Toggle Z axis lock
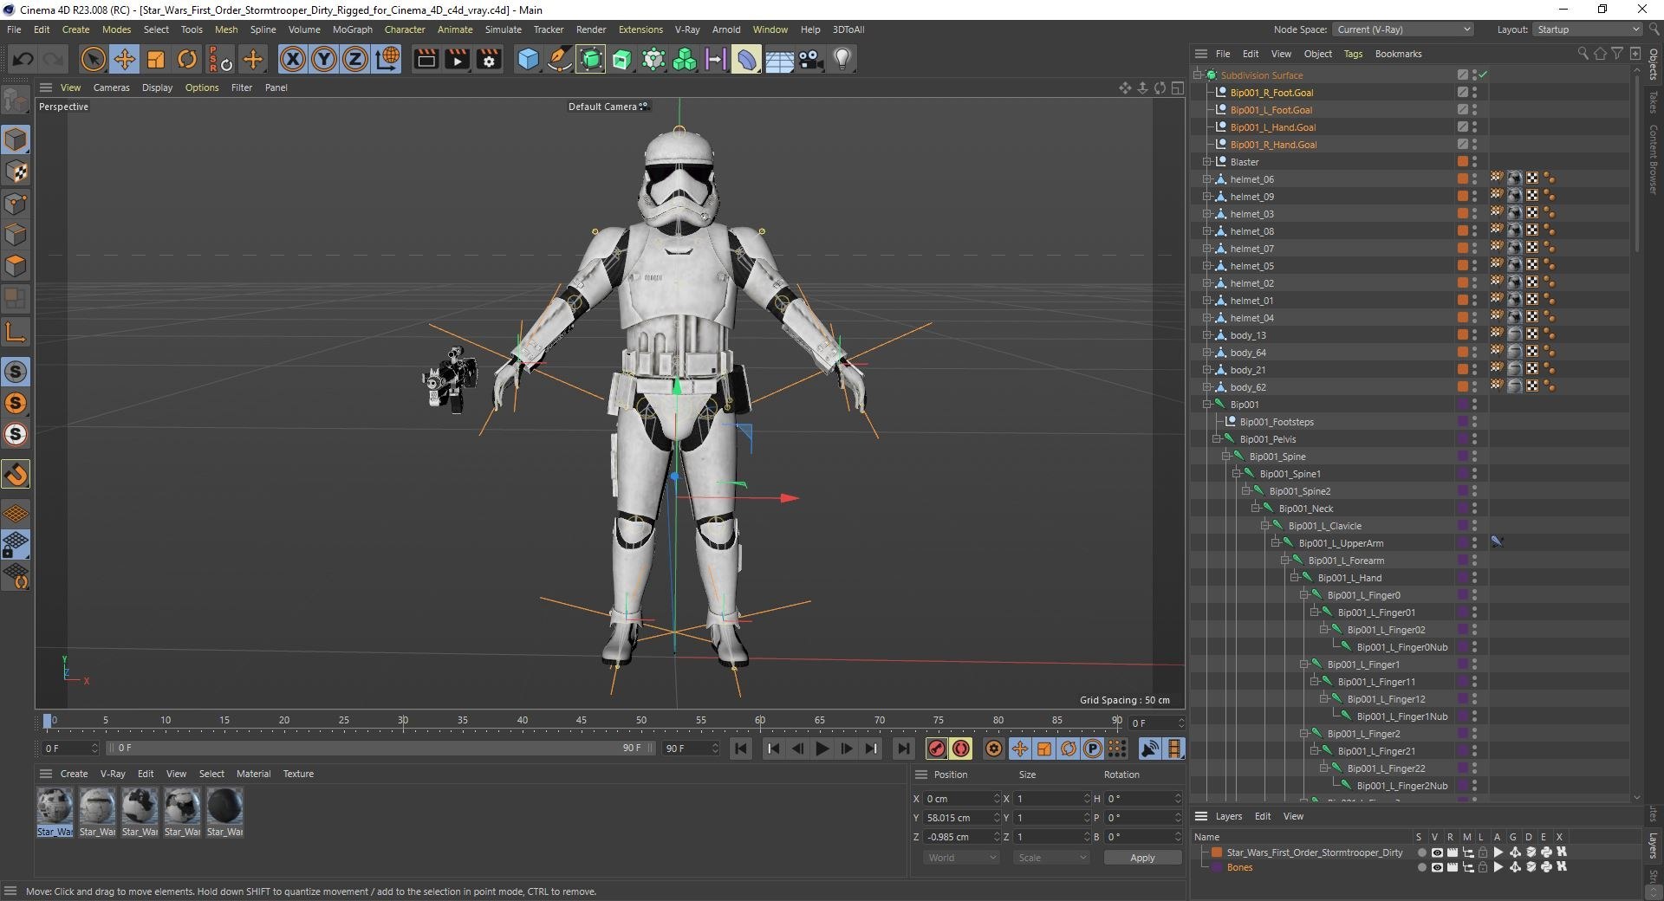This screenshot has width=1664, height=901. (x=355, y=59)
